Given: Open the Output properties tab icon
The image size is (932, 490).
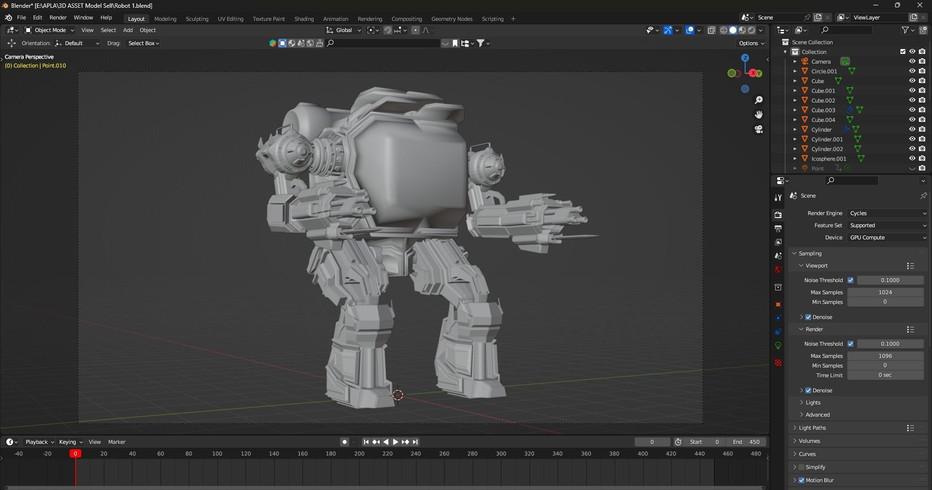Looking at the screenshot, I should pyautogui.click(x=778, y=228).
